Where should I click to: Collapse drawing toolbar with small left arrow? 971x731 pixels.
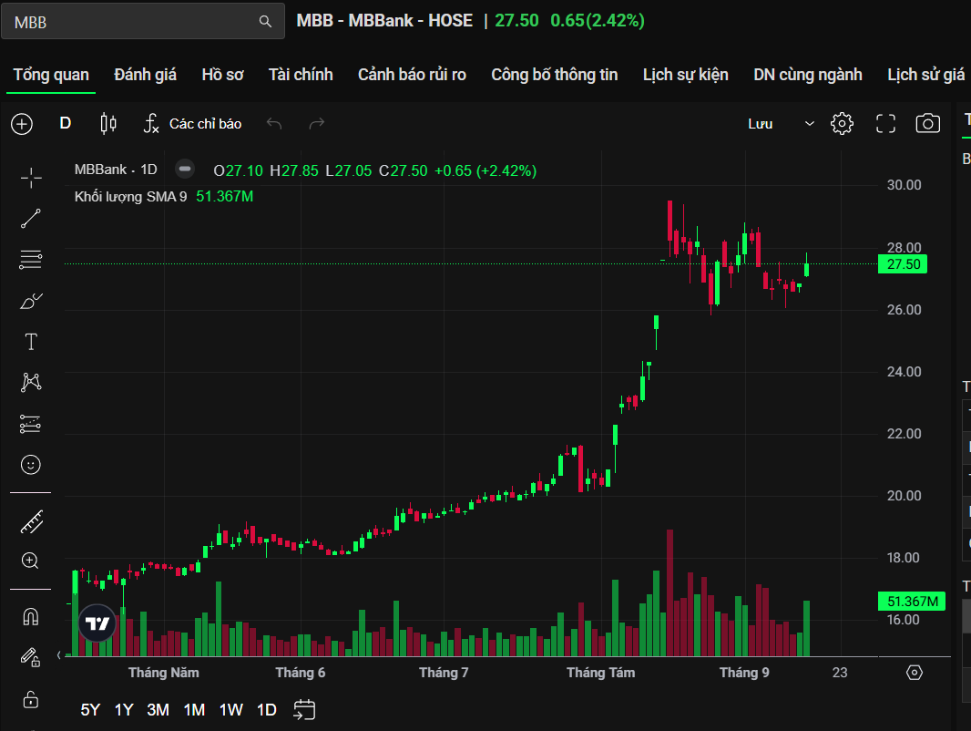(x=59, y=654)
